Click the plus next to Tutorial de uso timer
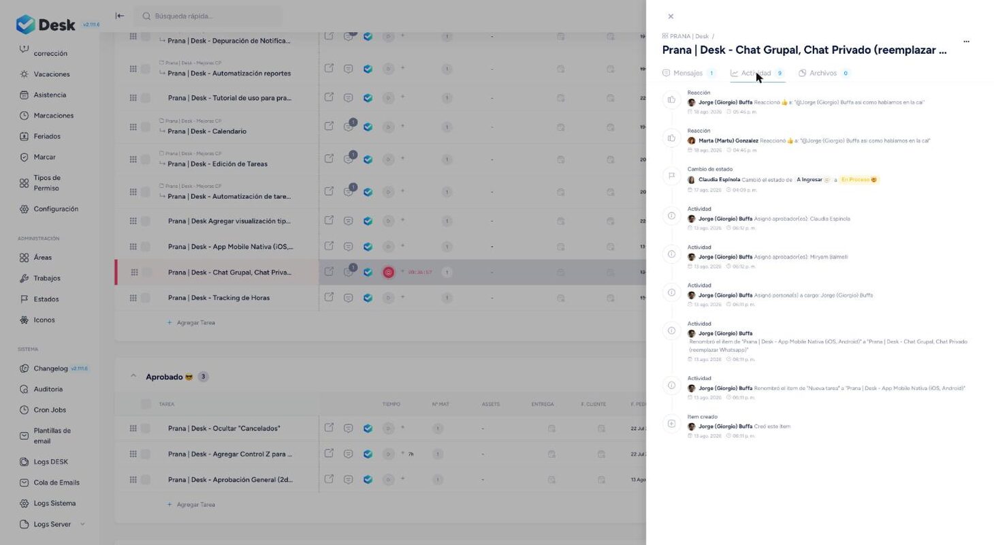Viewport: 994px width, 545px height. point(402,97)
